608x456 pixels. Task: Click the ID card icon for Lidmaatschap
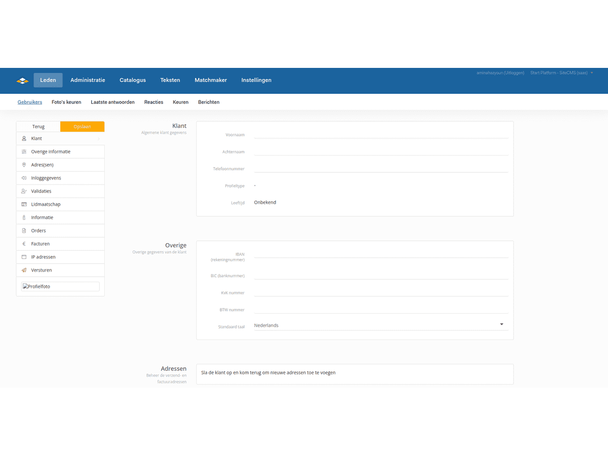(24, 204)
